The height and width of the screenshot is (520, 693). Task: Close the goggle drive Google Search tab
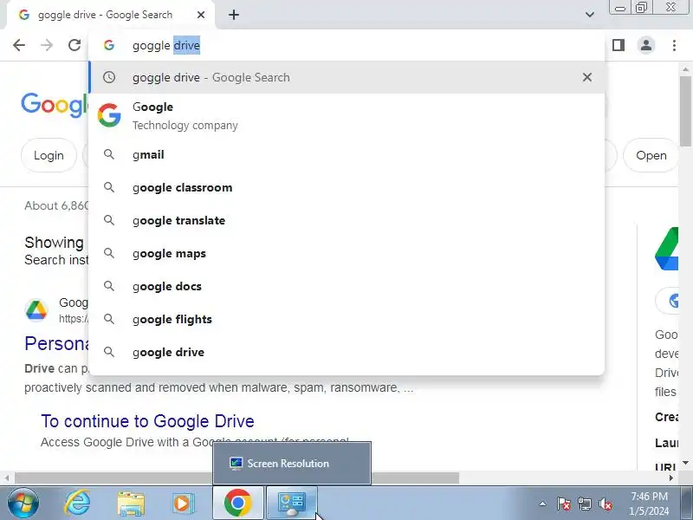point(201,15)
